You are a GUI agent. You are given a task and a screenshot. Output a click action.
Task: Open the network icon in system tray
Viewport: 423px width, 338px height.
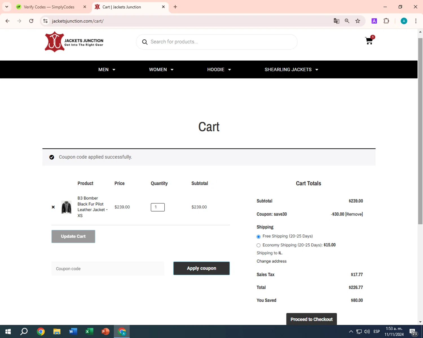[359, 332]
